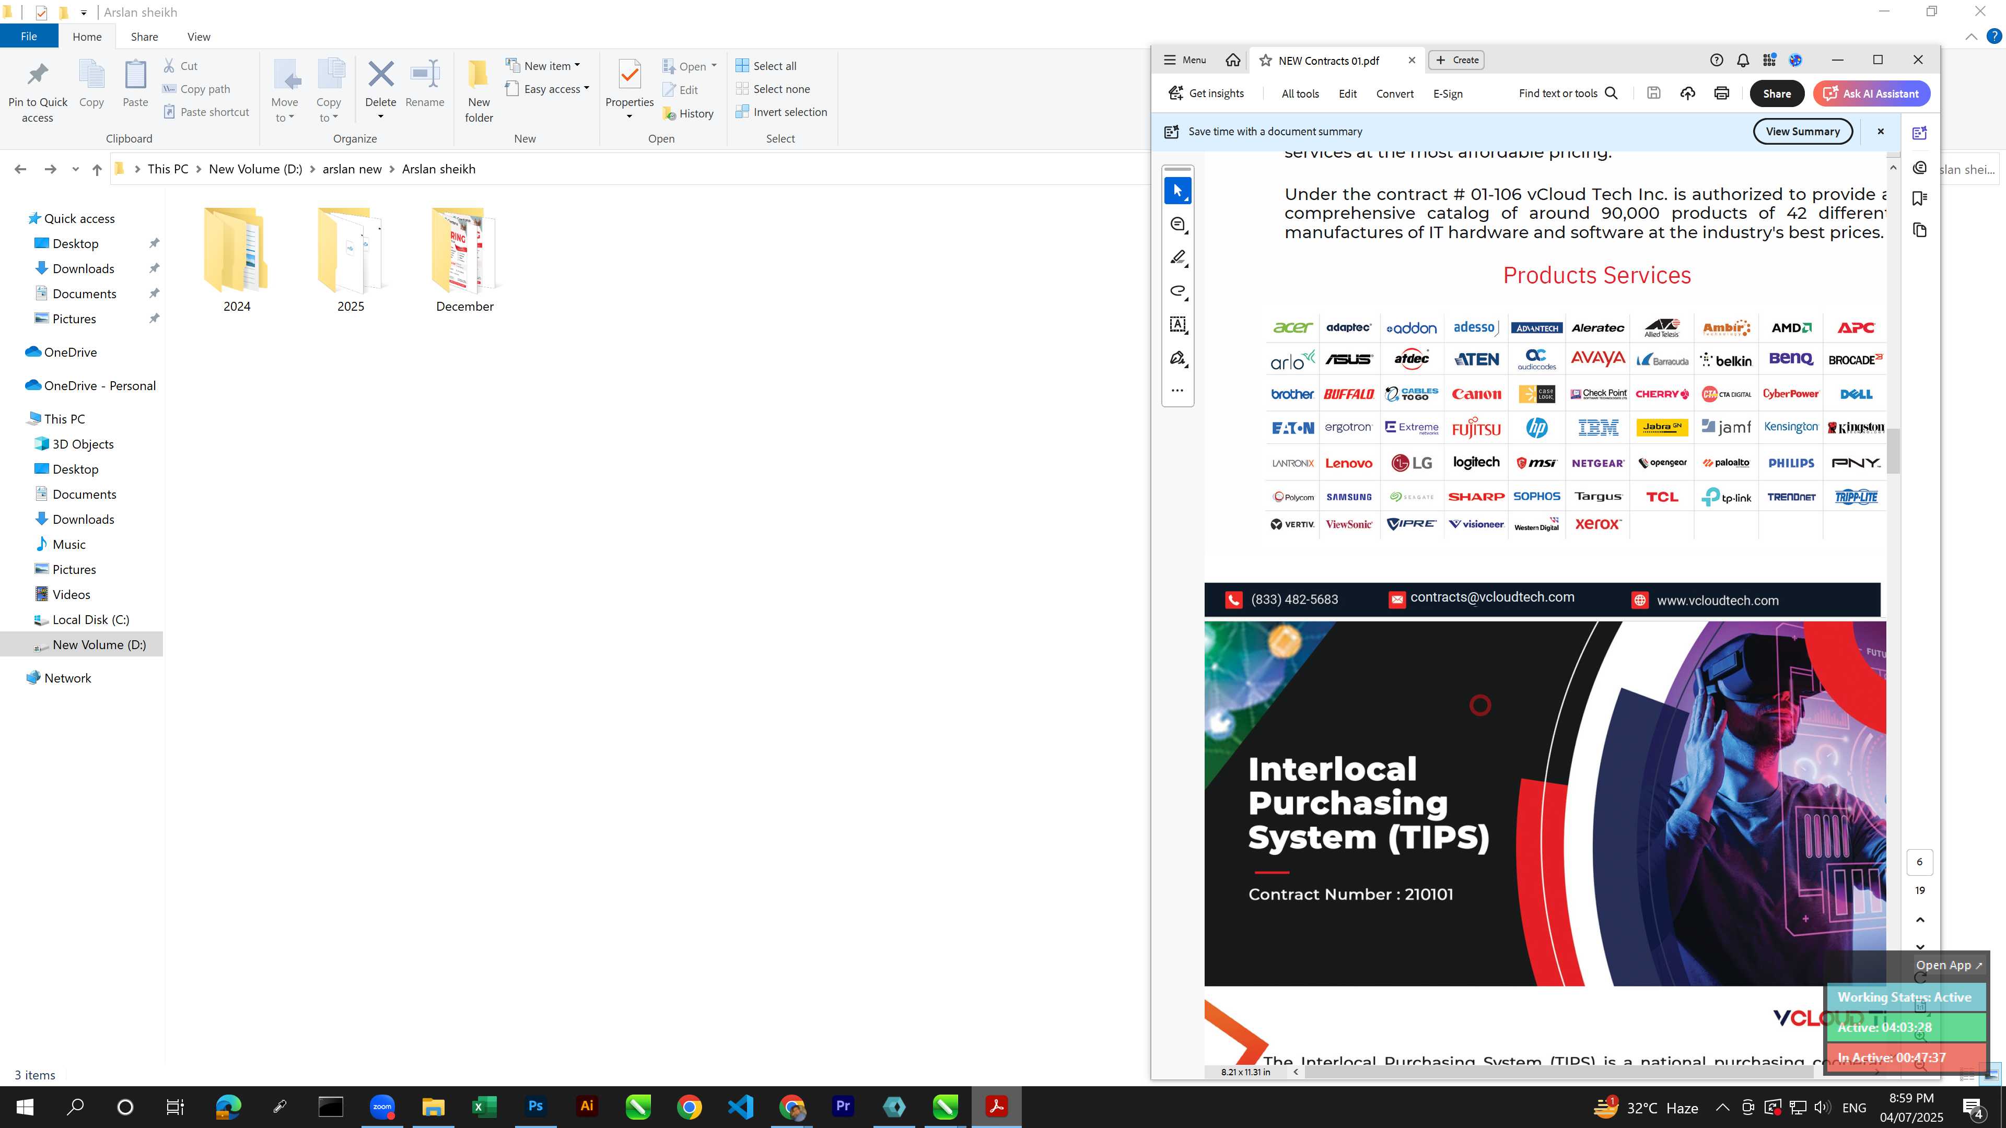Viewport: 2006px width, 1128px height.
Task: Expand the Open button dropdown arrow
Action: [713, 65]
